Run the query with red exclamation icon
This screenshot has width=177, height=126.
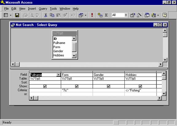92,15
